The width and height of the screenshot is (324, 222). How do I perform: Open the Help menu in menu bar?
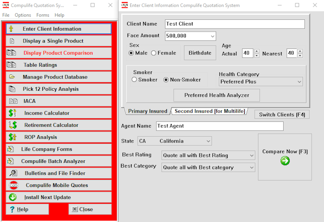pos(60,15)
